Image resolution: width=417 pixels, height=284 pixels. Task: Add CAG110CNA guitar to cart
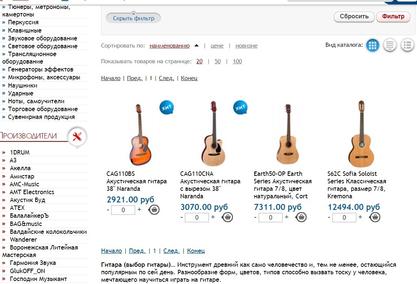[228, 217]
